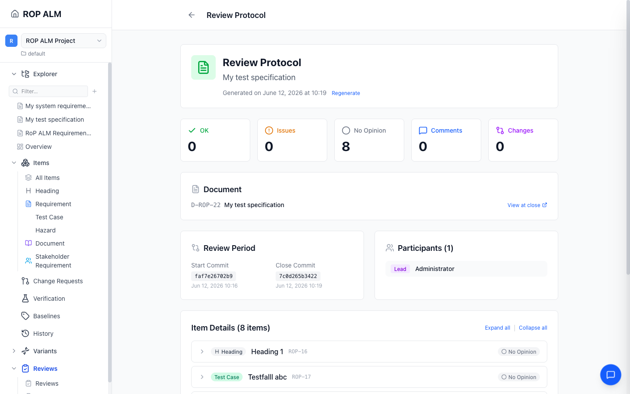Open the chat widget button

coord(611,375)
